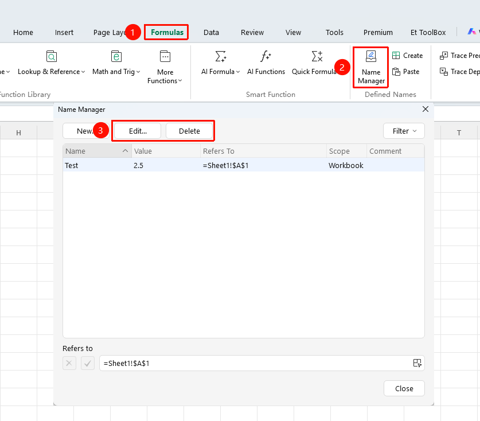480x421 pixels.
Task: Cancel the Refers to edit with X
Action: tap(69, 363)
